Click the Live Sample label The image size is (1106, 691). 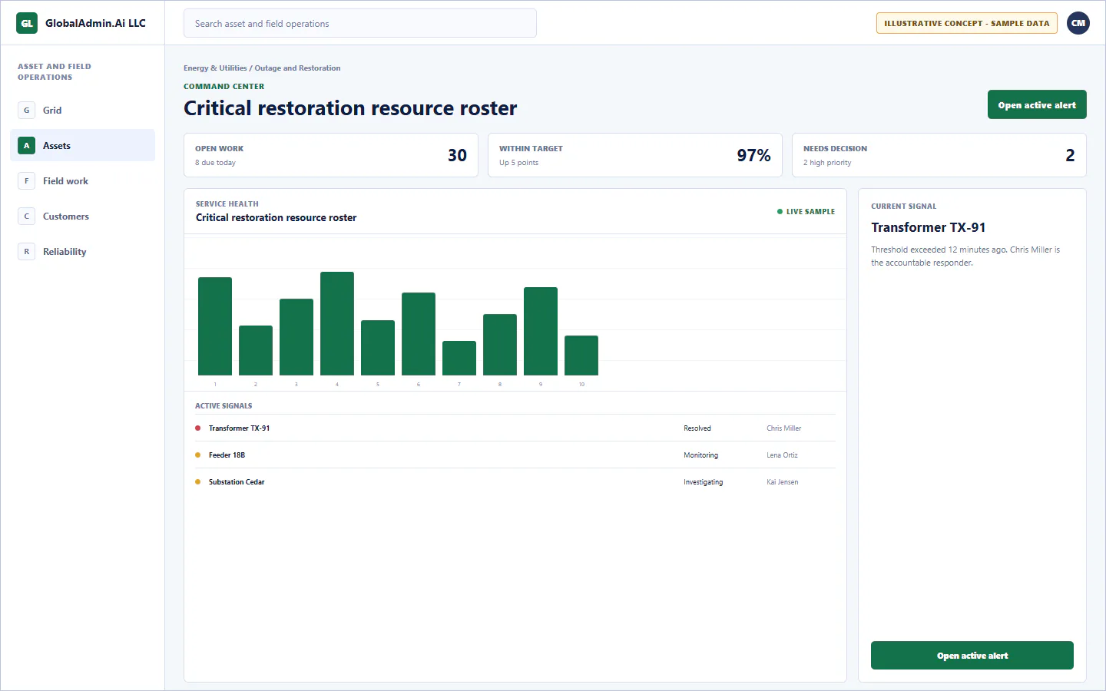(x=810, y=212)
